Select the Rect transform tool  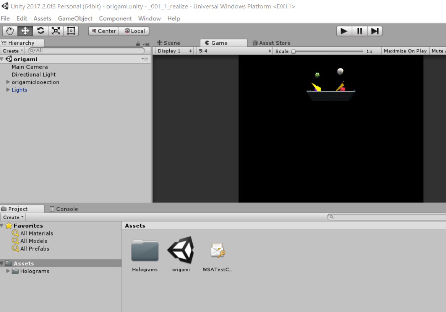click(71, 31)
